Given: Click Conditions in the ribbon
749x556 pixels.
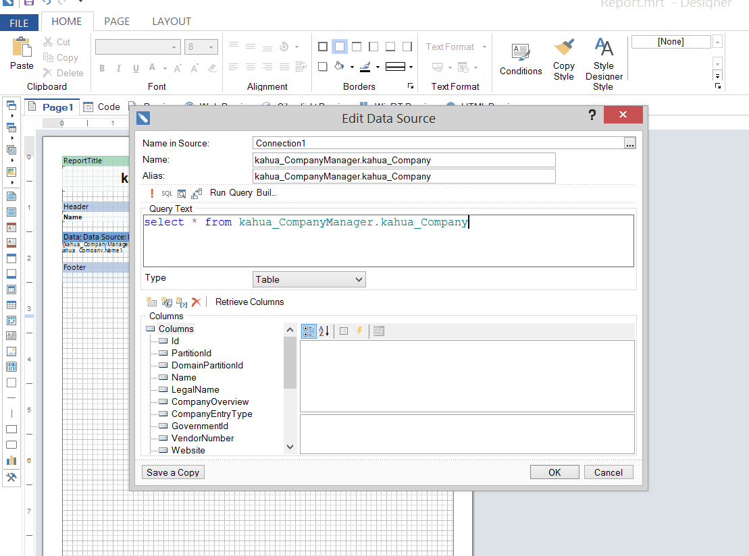Looking at the screenshot, I should tap(521, 59).
